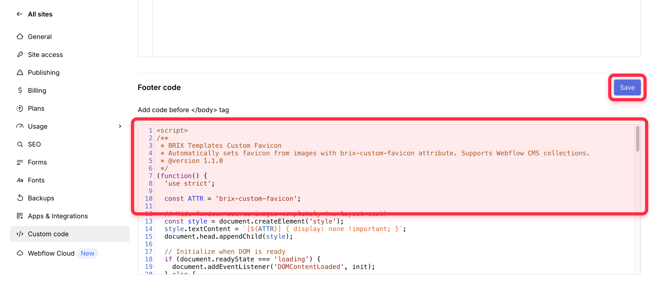Click inside the empty head code editor above
This screenshot has width=660, height=288.
[x=397, y=28]
